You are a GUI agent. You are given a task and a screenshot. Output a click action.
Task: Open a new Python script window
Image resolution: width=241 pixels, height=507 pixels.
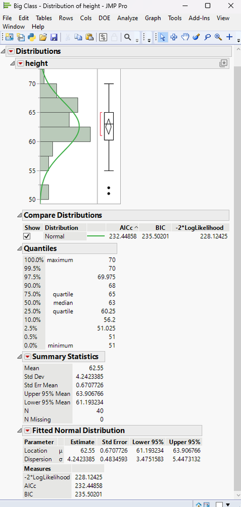[x=31, y=37]
